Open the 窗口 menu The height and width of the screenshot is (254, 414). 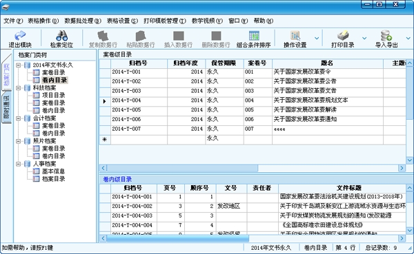tap(238, 21)
